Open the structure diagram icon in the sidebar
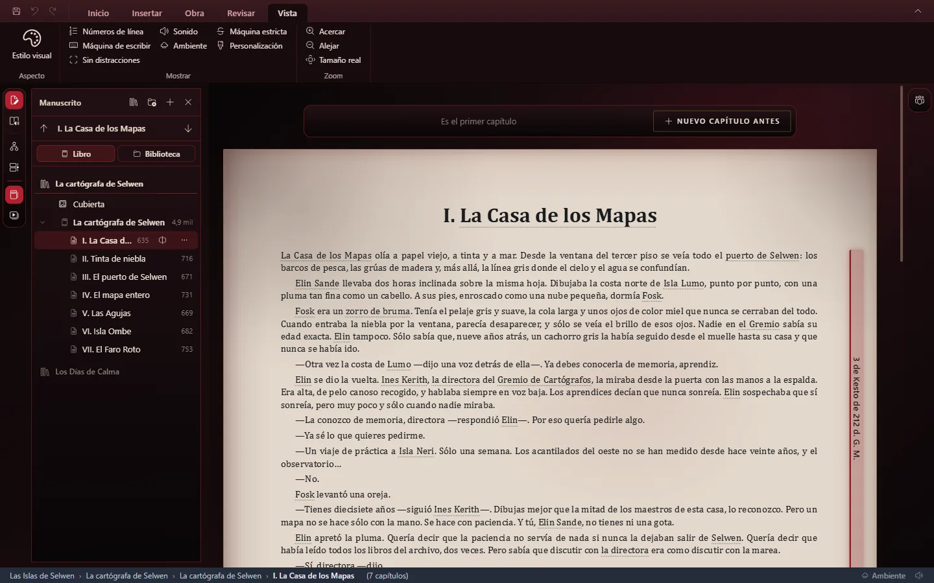The image size is (934, 583). [14, 147]
